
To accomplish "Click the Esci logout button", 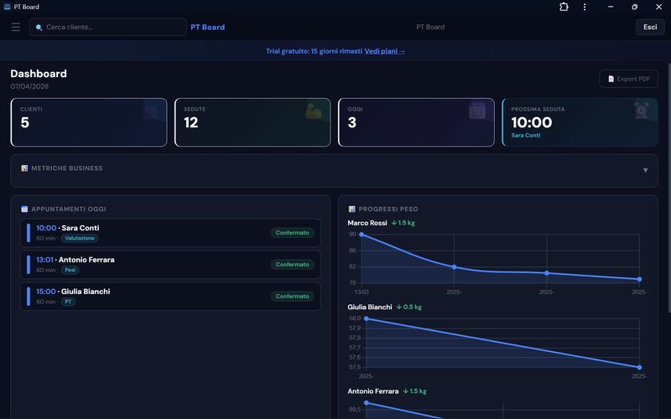I will tap(650, 27).
